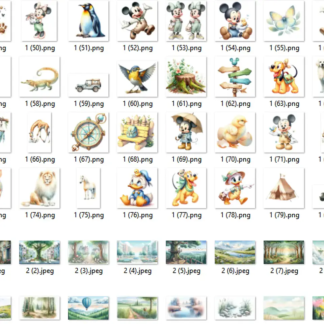324x324 pixels.
Task: Select baby Mickey image 1 (54).png
Action: 235,21
